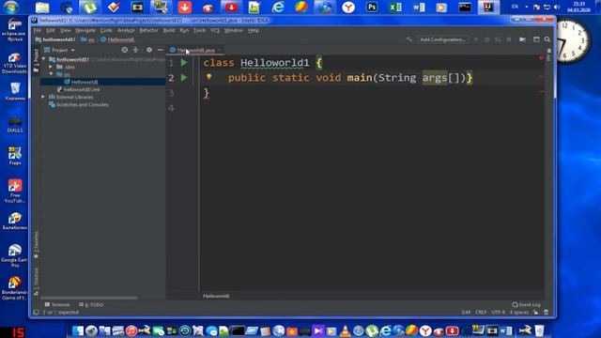Click the red error indicator at editor top right
Image resolution: width=601 pixels, height=338 pixels.
541,57
